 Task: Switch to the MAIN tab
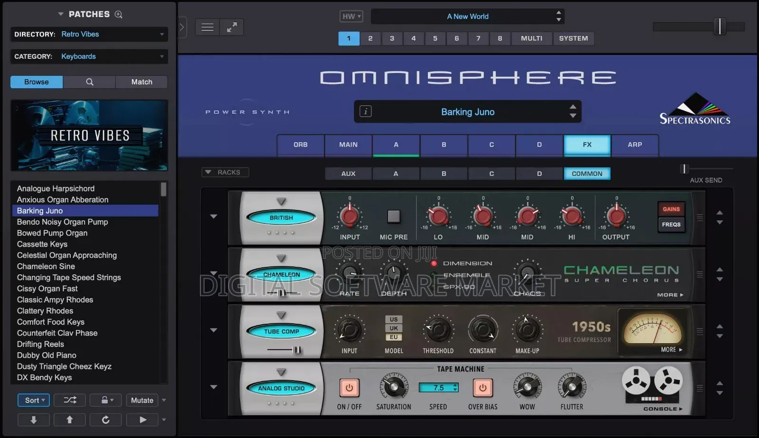coord(348,145)
